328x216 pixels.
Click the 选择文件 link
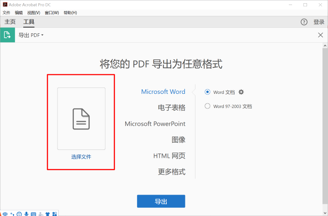click(81, 157)
